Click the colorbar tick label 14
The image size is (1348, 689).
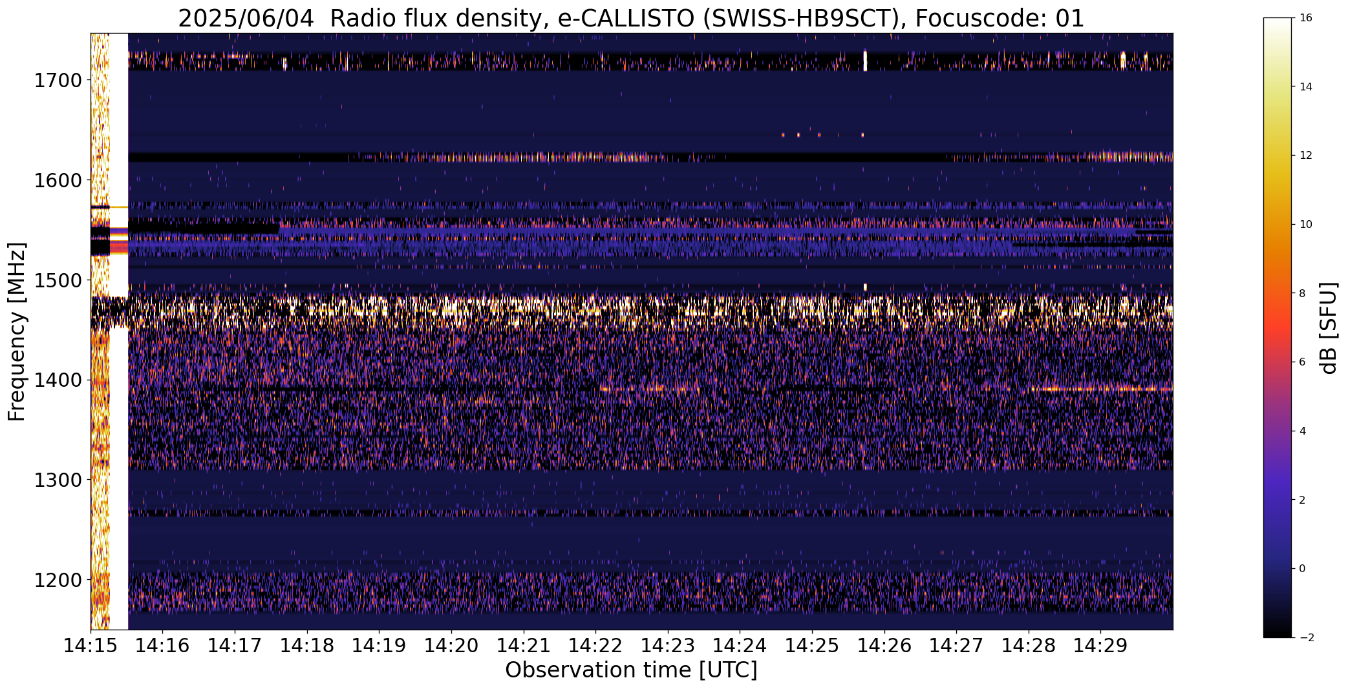[x=1305, y=87]
